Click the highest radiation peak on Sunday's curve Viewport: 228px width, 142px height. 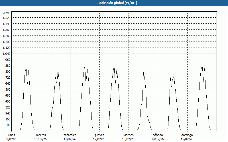[202, 65]
